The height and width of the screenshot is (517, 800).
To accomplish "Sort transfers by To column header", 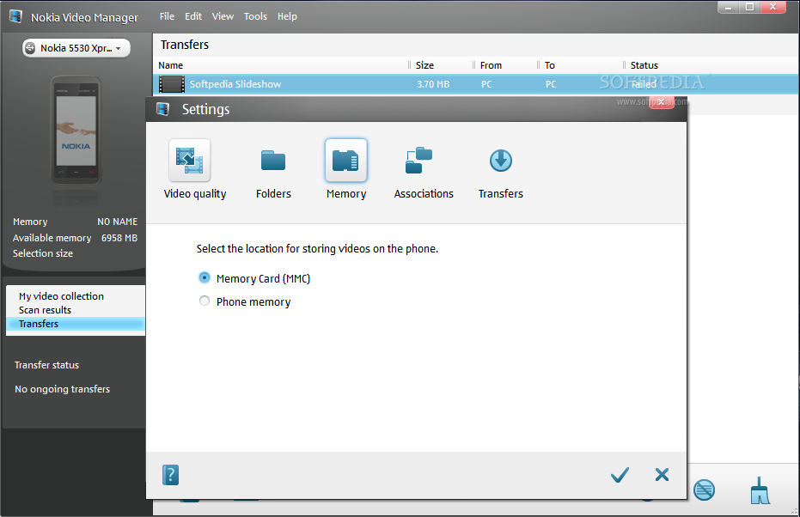I will click(x=549, y=65).
